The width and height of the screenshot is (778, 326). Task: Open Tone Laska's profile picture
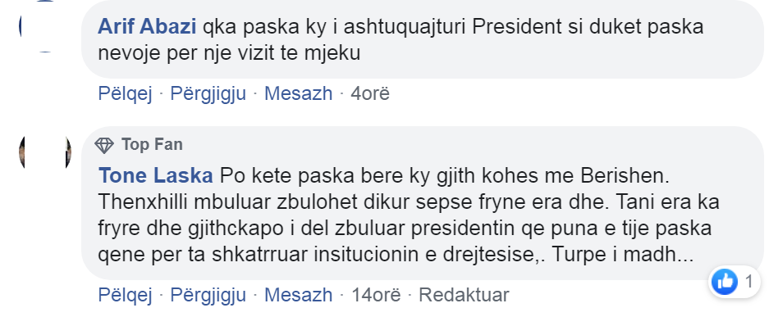(44, 152)
